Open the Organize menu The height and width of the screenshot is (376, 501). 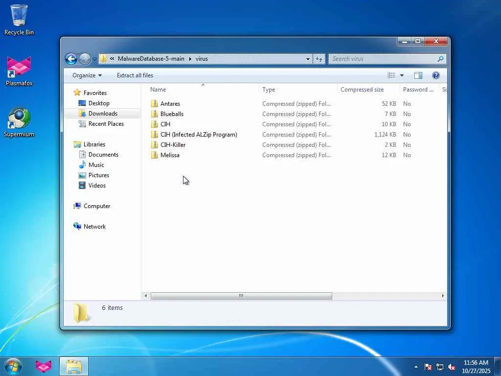(x=87, y=75)
